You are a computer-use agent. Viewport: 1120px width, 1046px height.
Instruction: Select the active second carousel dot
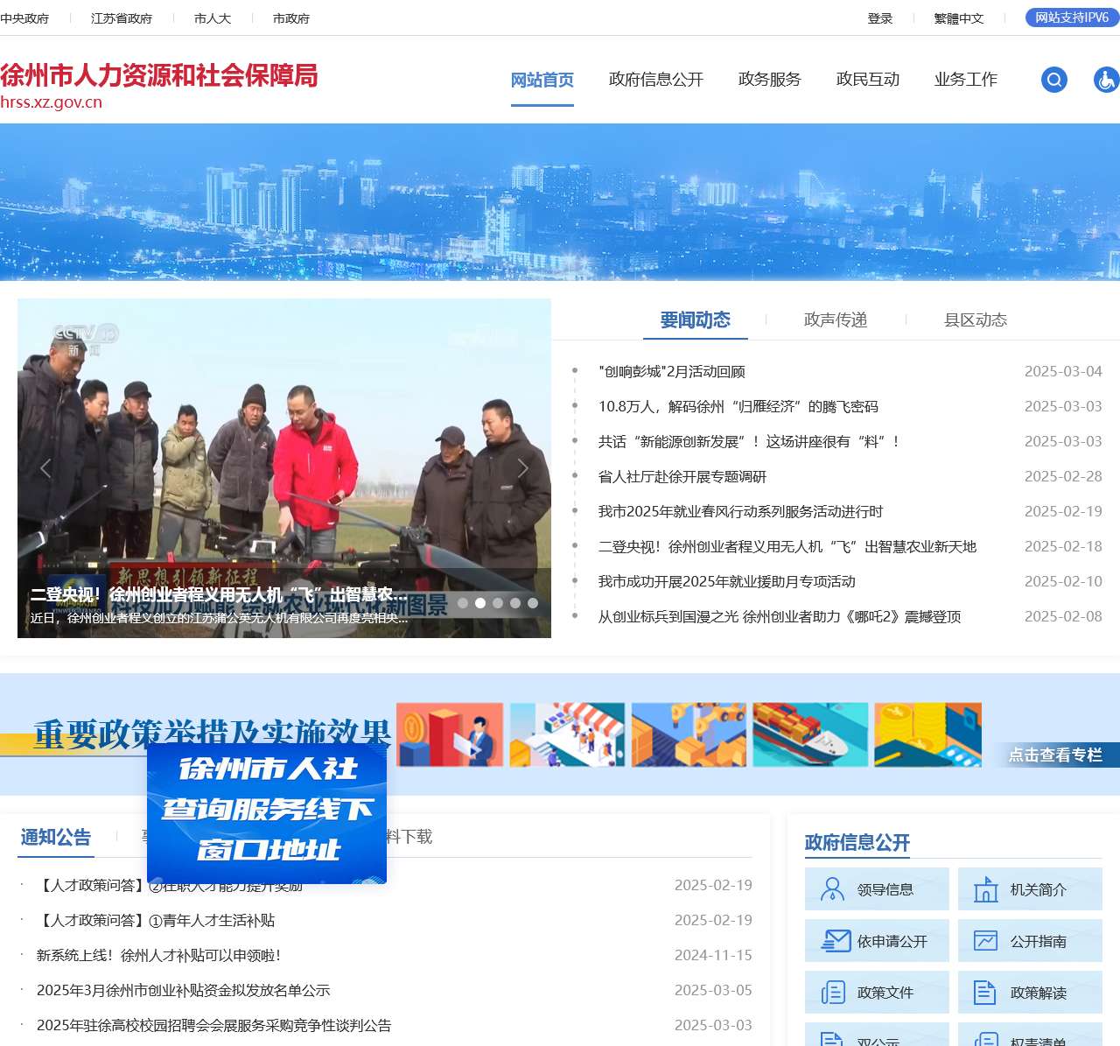point(480,603)
